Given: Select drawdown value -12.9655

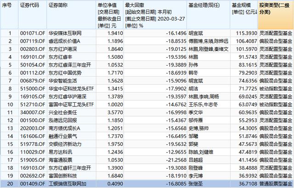Looking at the screenshot, I should coord(176,152).
